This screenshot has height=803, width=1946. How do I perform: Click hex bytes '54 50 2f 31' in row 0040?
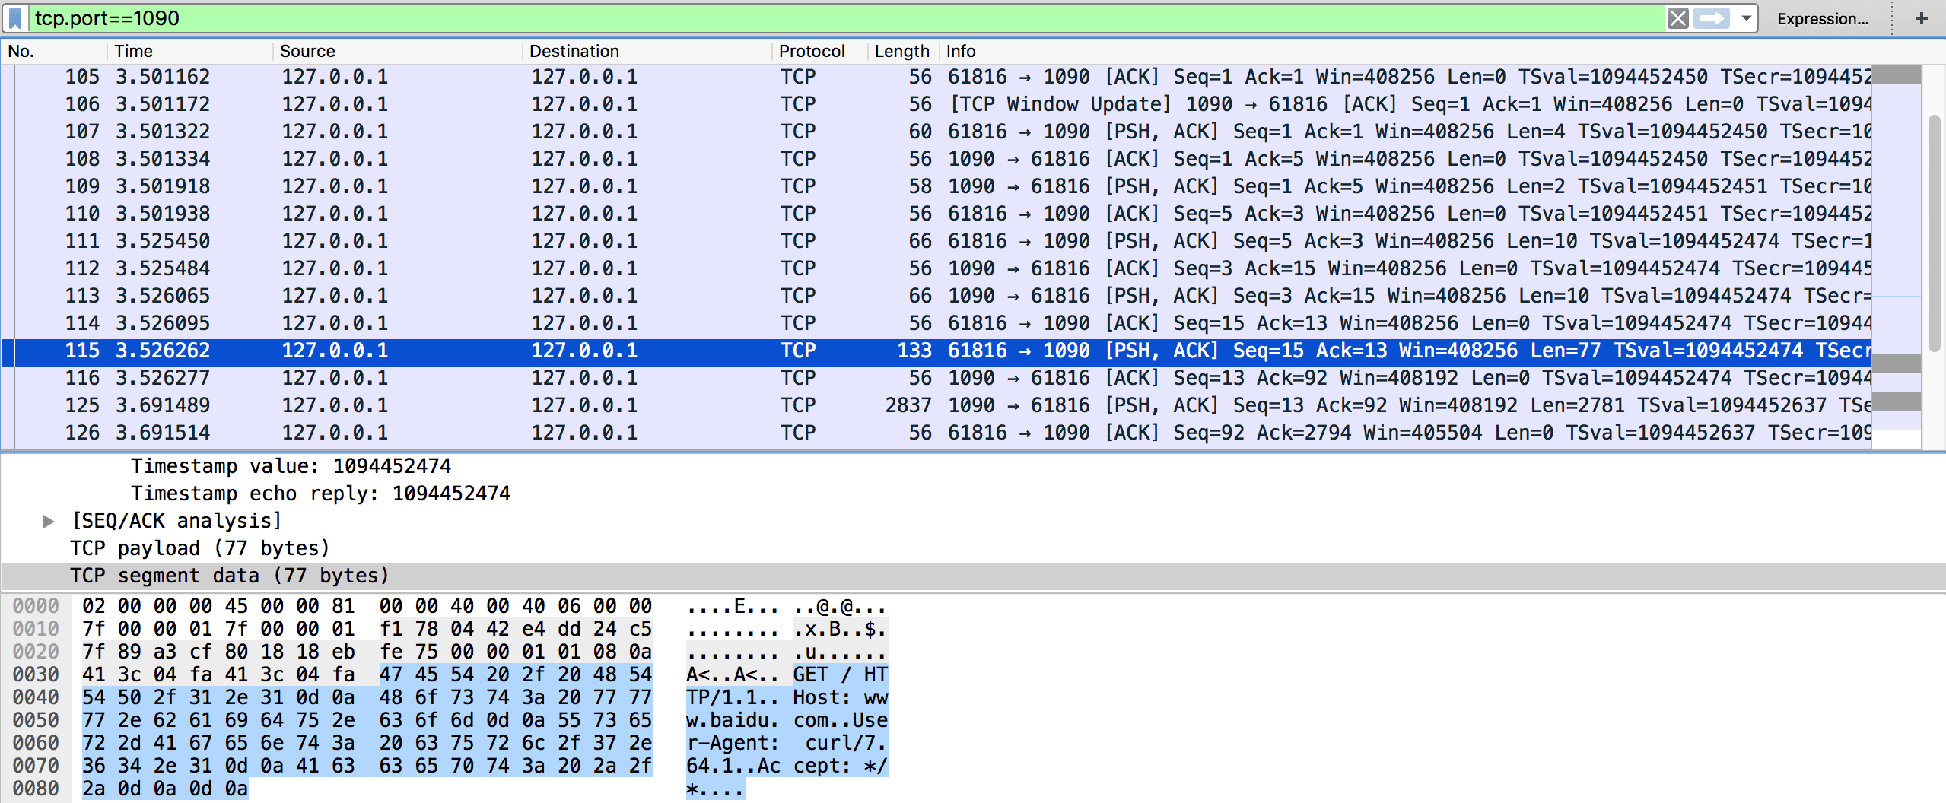(147, 697)
